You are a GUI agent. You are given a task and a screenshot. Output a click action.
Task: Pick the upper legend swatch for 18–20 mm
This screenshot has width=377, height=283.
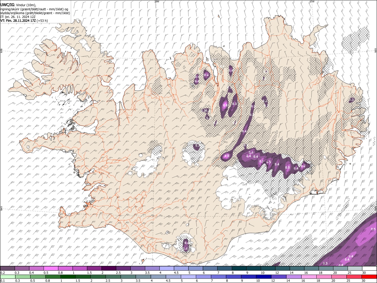(326, 268)
